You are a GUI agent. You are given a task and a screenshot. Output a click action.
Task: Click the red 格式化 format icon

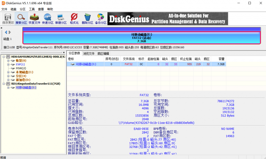click(74, 19)
